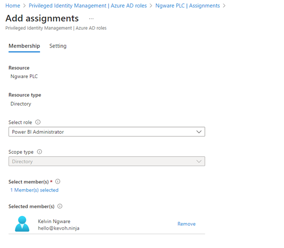The height and width of the screenshot is (248, 284).
Task: Click the Select member(s) info icon
Action: pyautogui.click(x=58, y=181)
